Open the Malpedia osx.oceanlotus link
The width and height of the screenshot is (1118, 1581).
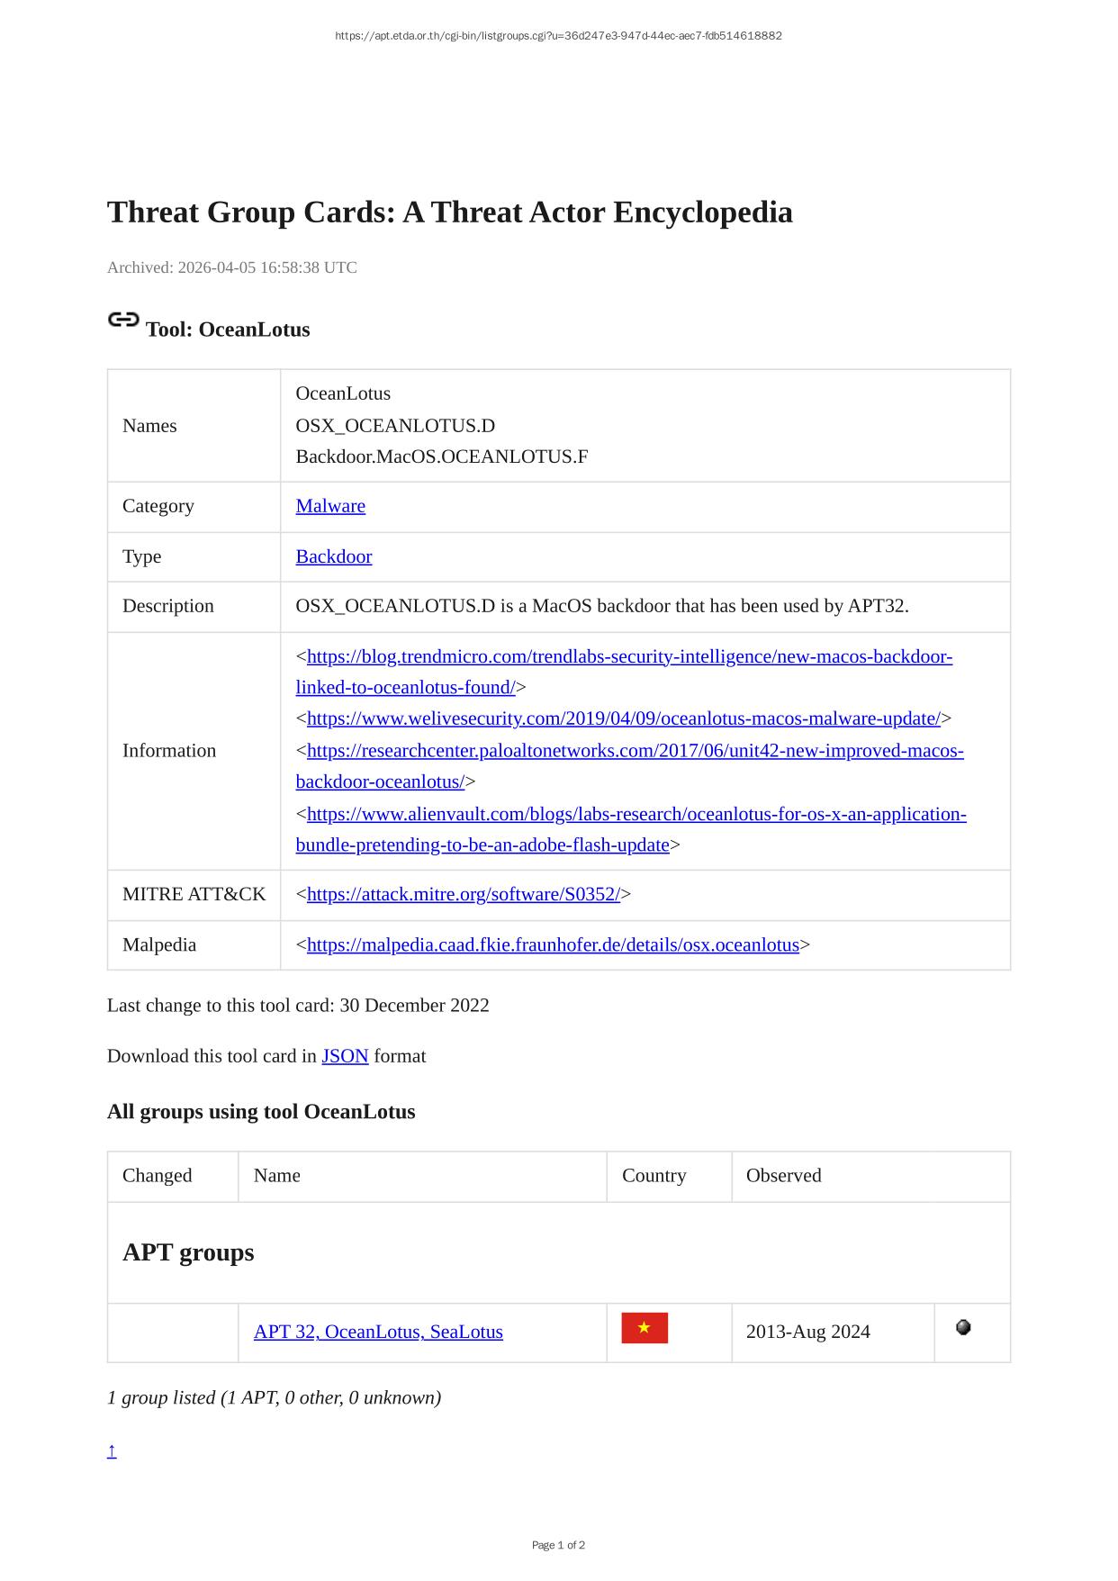pos(553,944)
